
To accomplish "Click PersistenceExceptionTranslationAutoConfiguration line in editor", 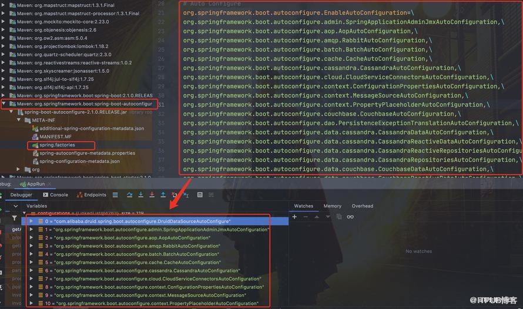I will coord(351,123).
